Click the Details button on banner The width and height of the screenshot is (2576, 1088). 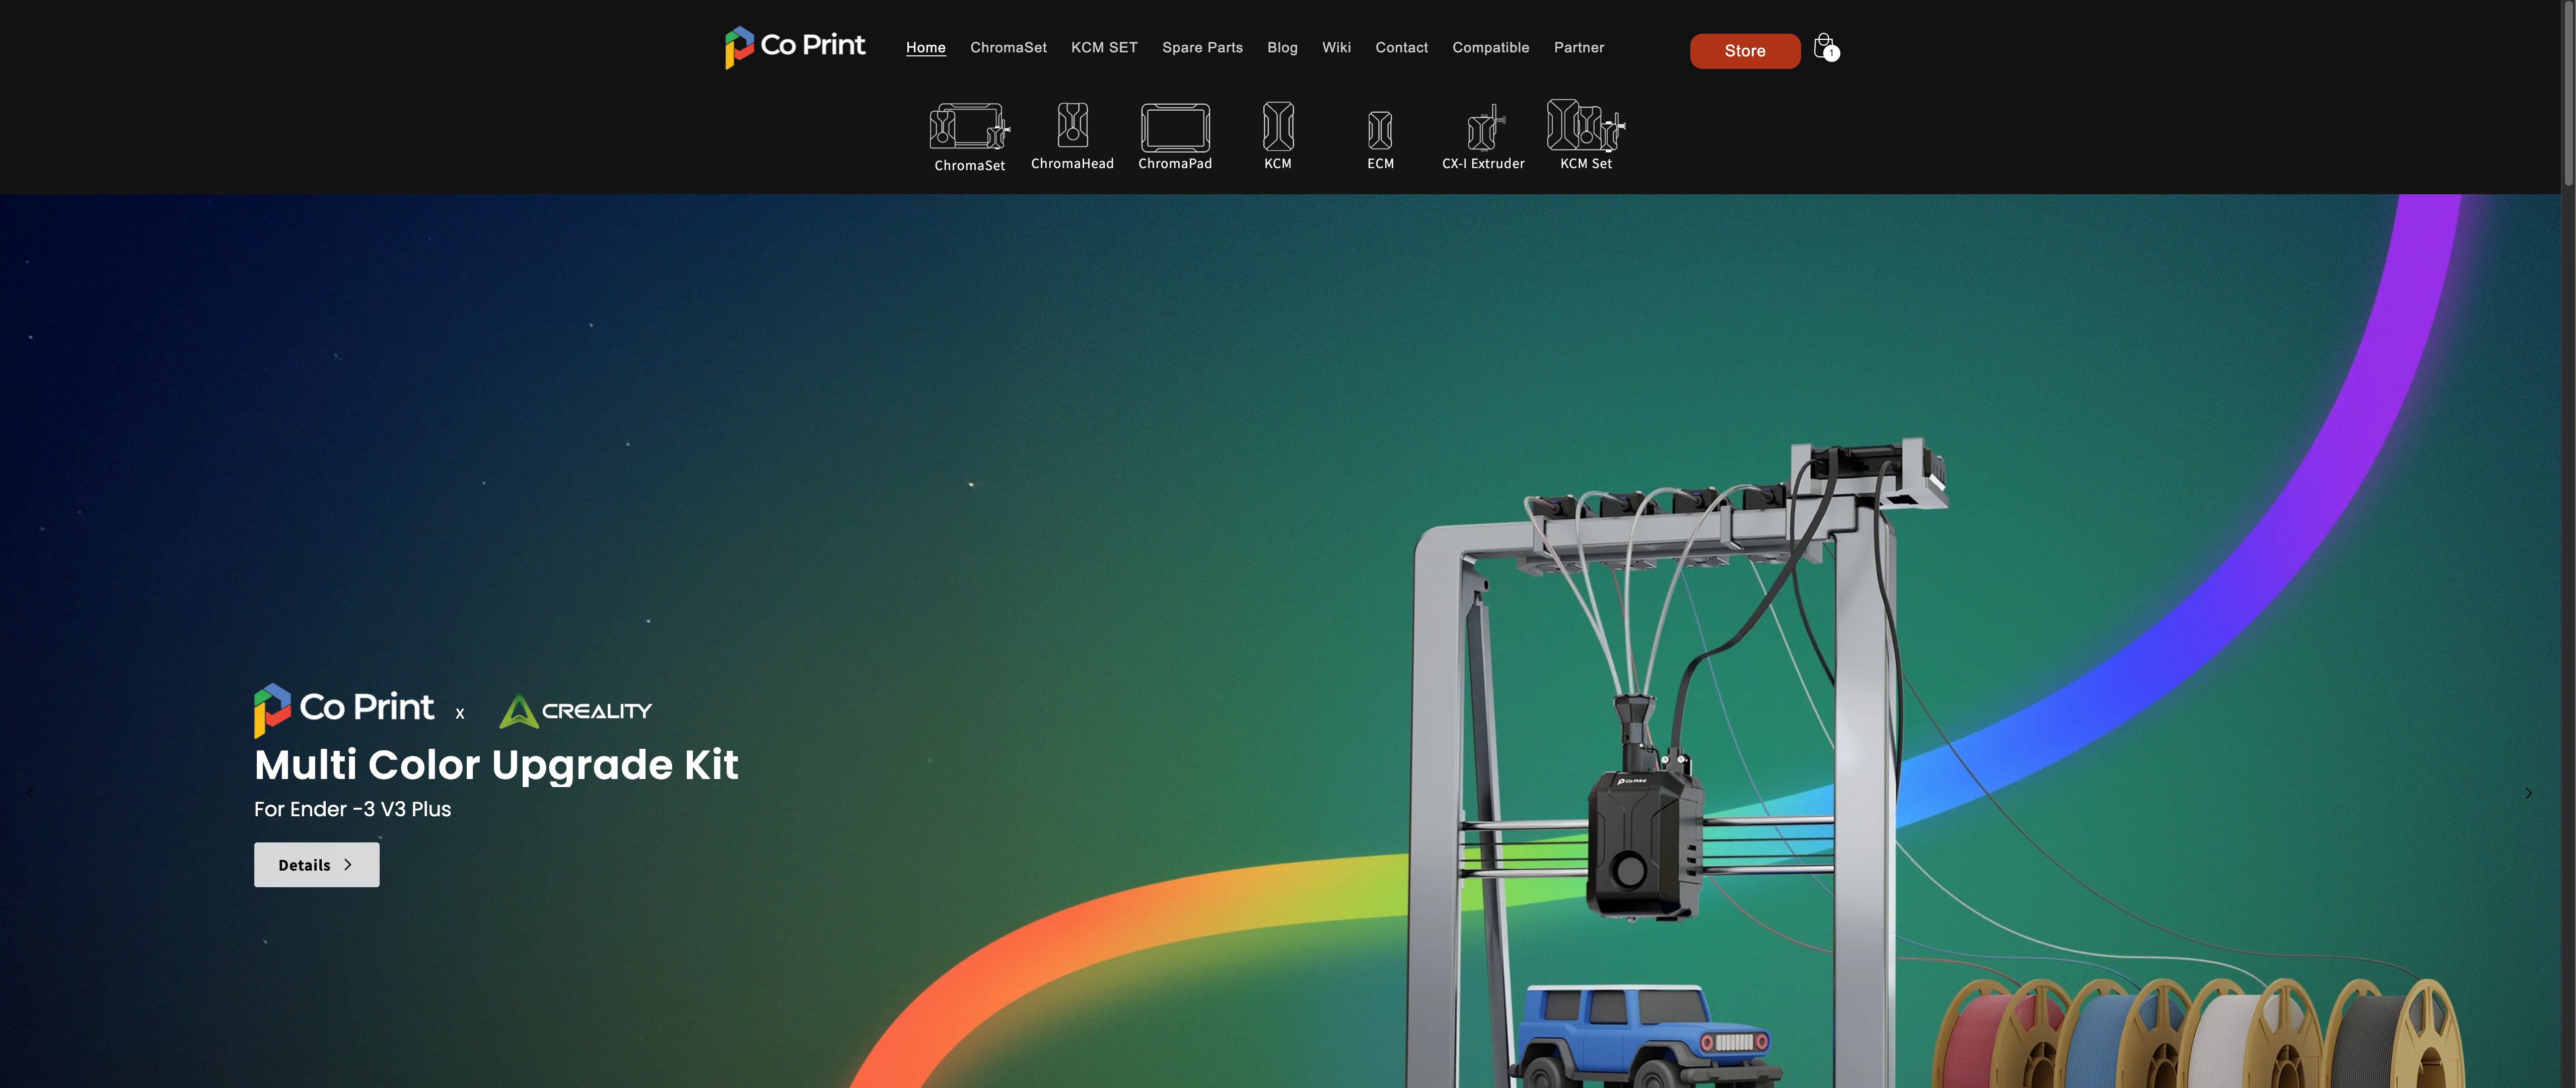(x=316, y=864)
